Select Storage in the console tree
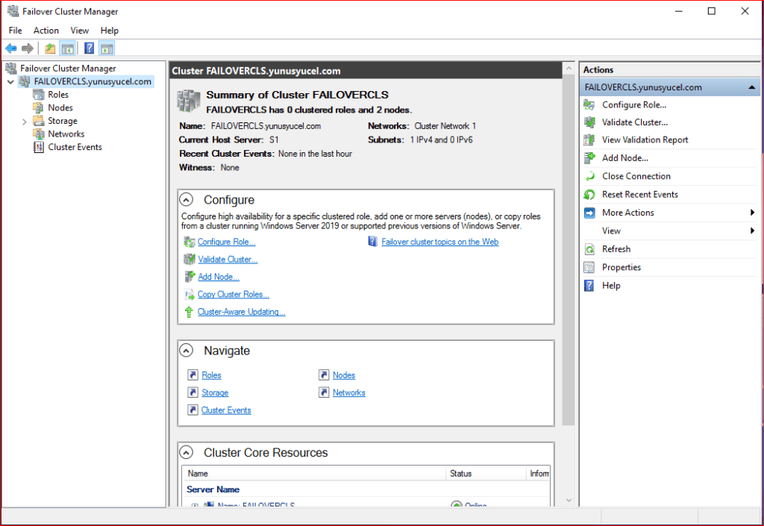The width and height of the screenshot is (764, 526). 63,121
